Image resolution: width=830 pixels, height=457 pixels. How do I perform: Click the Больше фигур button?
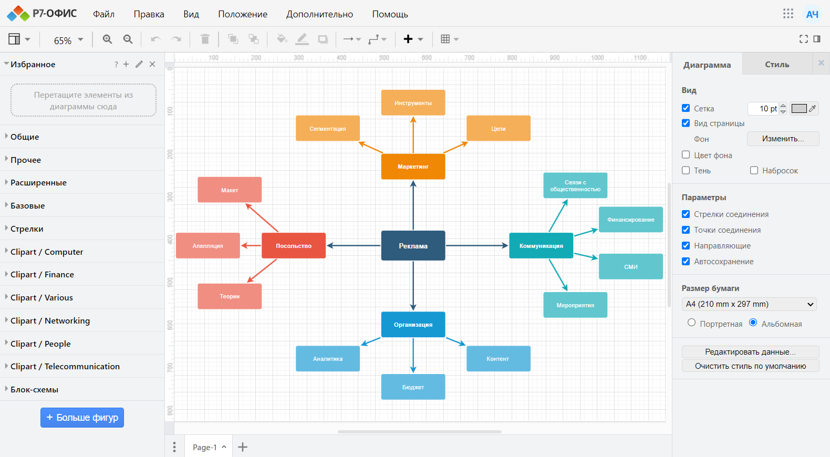(82, 418)
